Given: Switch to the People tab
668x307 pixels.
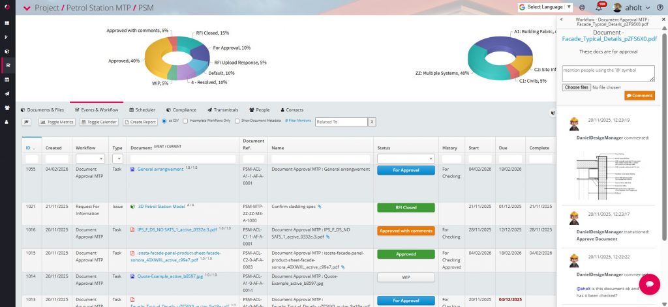Looking at the screenshot, I should click(x=260, y=110).
